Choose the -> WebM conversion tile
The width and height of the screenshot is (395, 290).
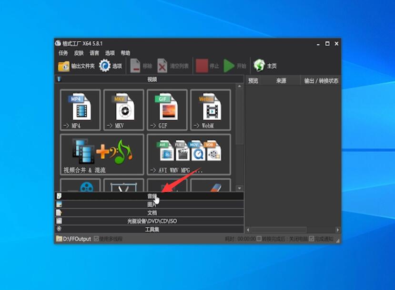[x=210, y=110]
